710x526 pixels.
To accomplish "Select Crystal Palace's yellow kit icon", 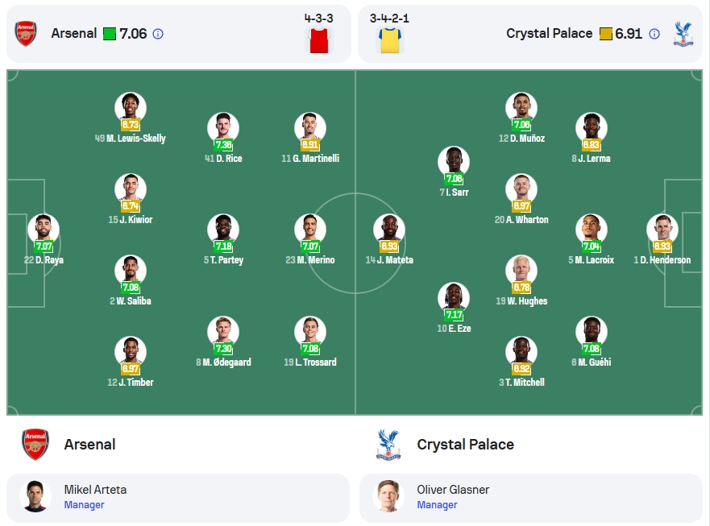I will point(390,40).
